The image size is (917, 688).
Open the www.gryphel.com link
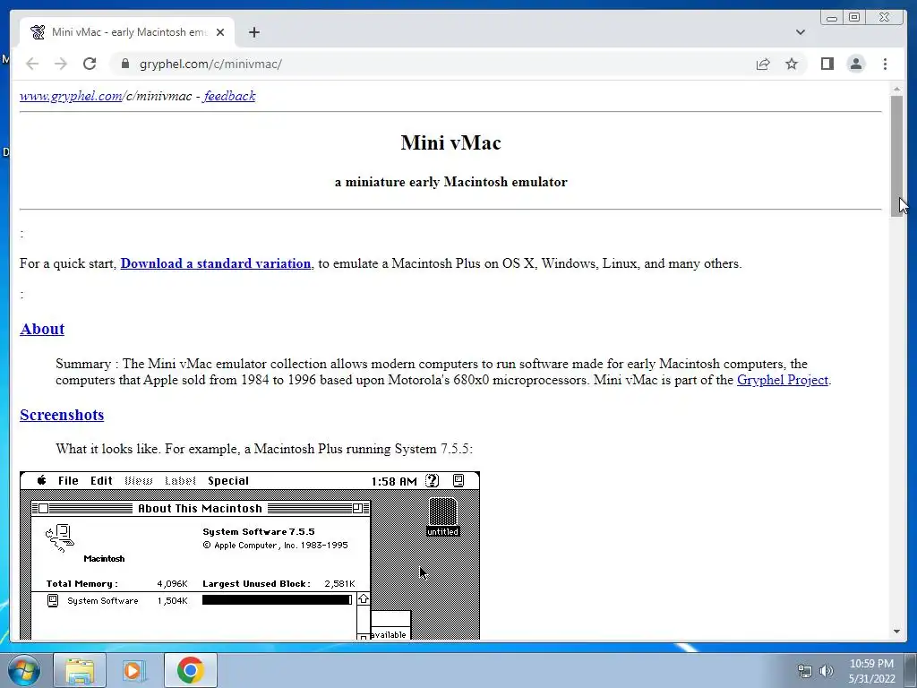pos(72,96)
